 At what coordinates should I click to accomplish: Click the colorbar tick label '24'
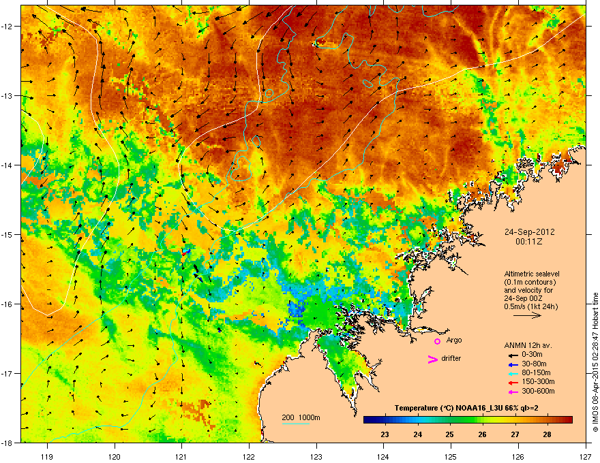pyautogui.click(x=417, y=434)
